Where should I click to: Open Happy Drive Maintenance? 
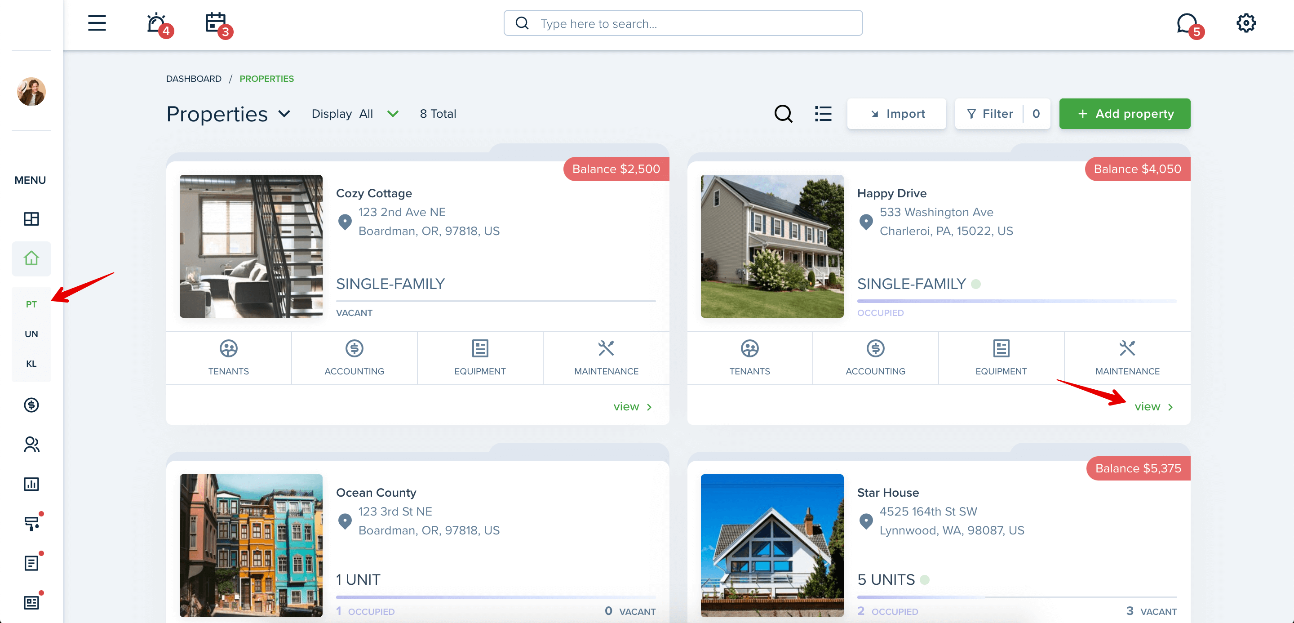click(x=1127, y=358)
